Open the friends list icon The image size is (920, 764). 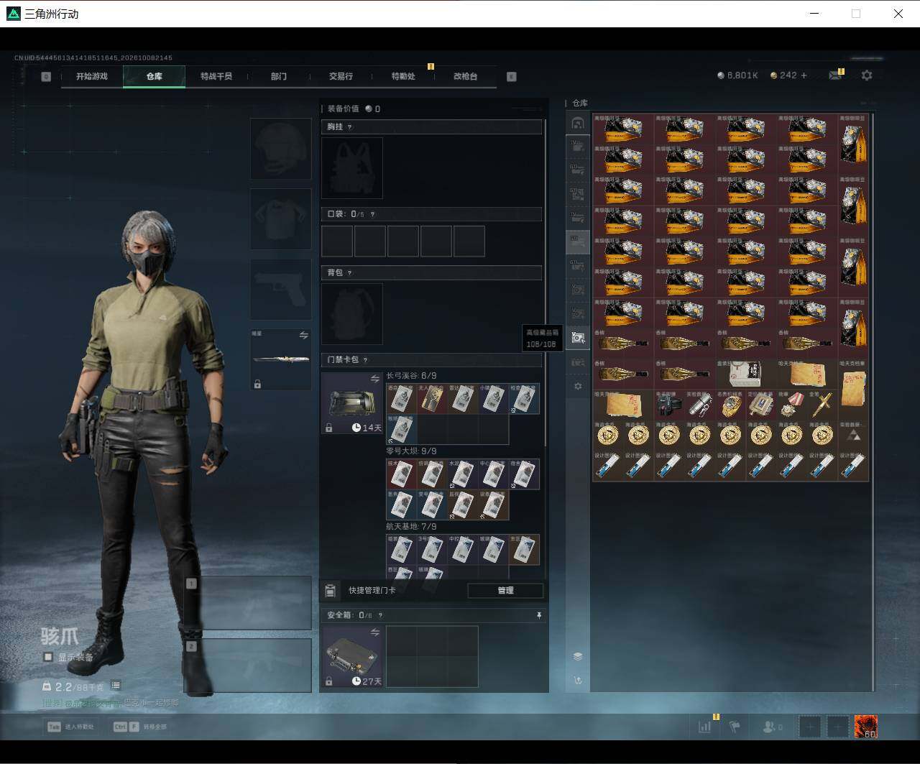pyautogui.click(x=772, y=727)
